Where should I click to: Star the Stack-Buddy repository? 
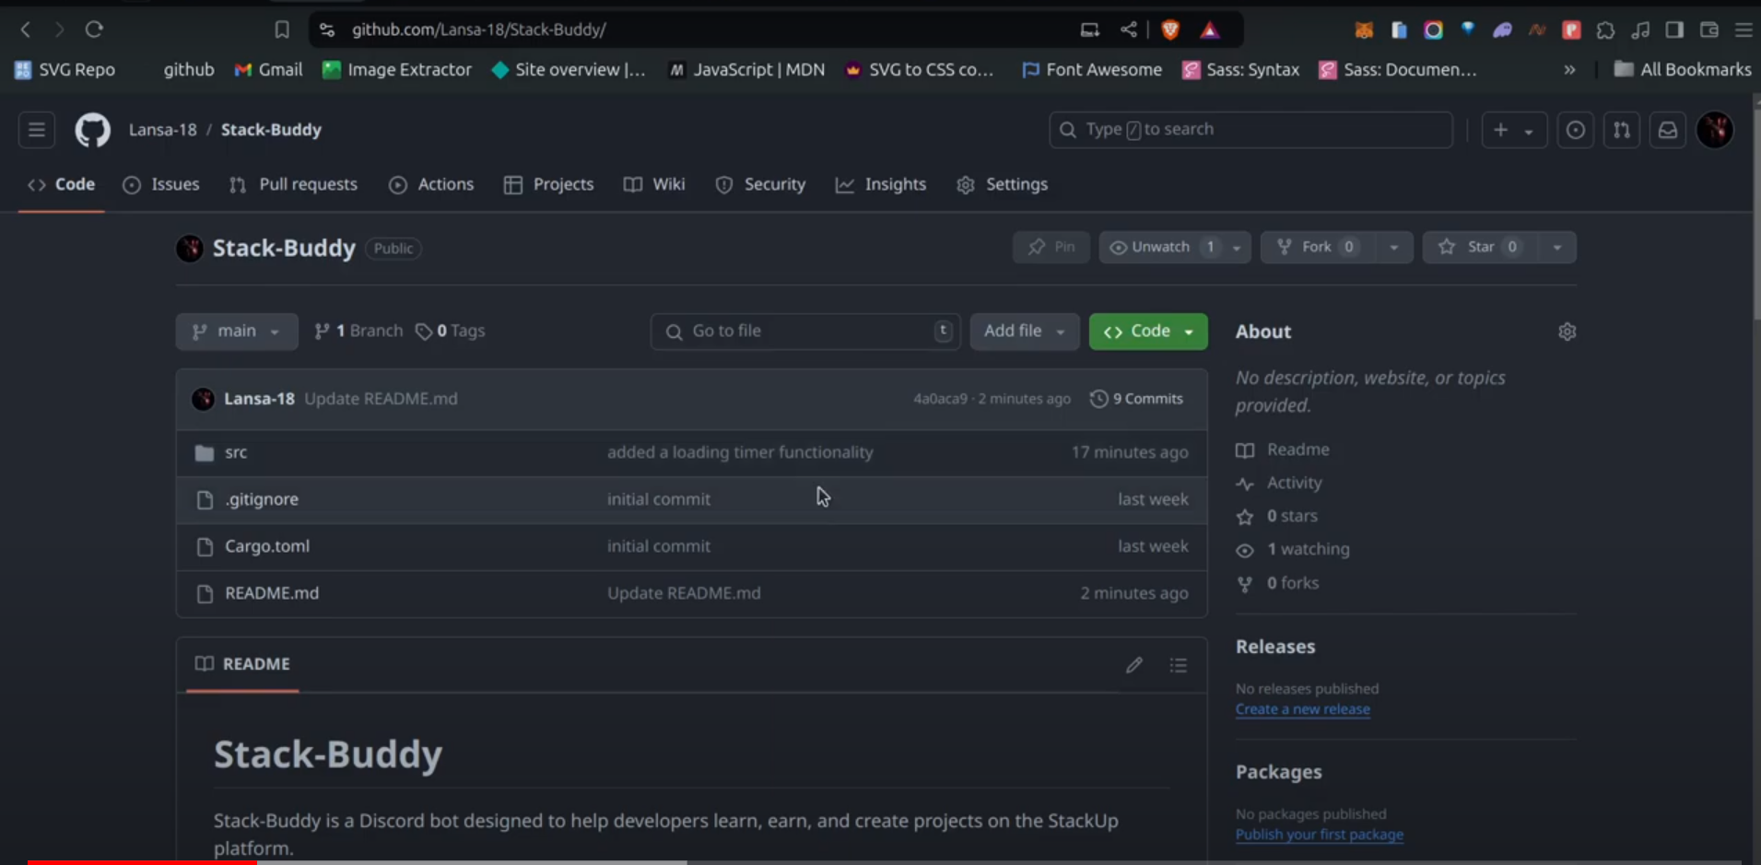1481,247
